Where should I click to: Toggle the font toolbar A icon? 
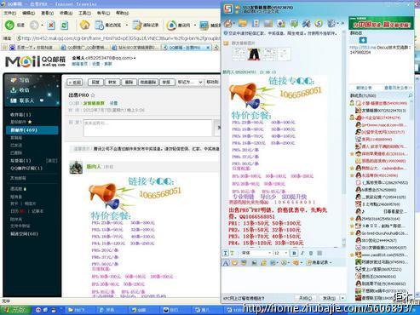click(226, 263)
